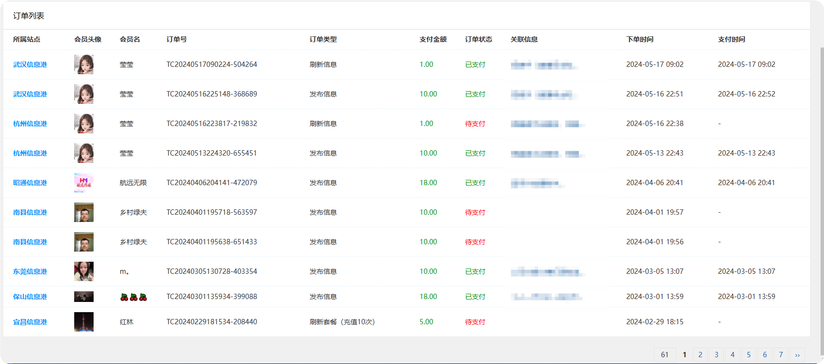Click avatar for order TC20240517090224-504264

[84, 64]
